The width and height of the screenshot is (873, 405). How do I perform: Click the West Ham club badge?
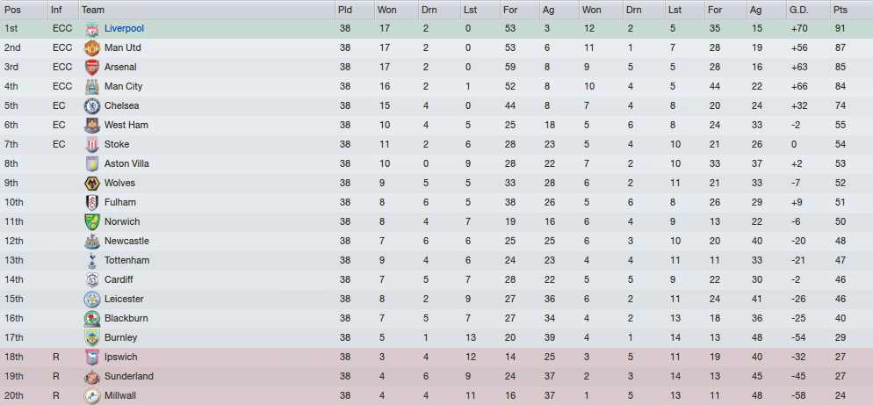(92, 126)
